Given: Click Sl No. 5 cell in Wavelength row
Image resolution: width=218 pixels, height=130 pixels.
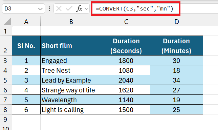Looking at the screenshot, I should point(26,100).
